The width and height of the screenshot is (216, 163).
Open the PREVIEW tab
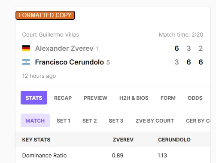point(95,98)
